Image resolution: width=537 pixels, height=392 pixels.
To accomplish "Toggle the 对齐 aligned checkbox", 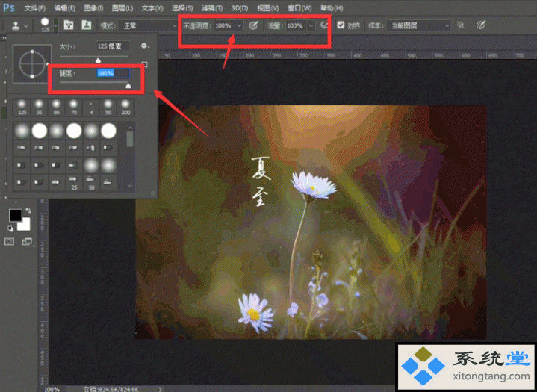I will (341, 25).
